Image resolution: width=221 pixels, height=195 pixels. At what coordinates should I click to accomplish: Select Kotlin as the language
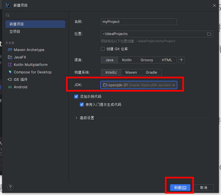coord(127,60)
